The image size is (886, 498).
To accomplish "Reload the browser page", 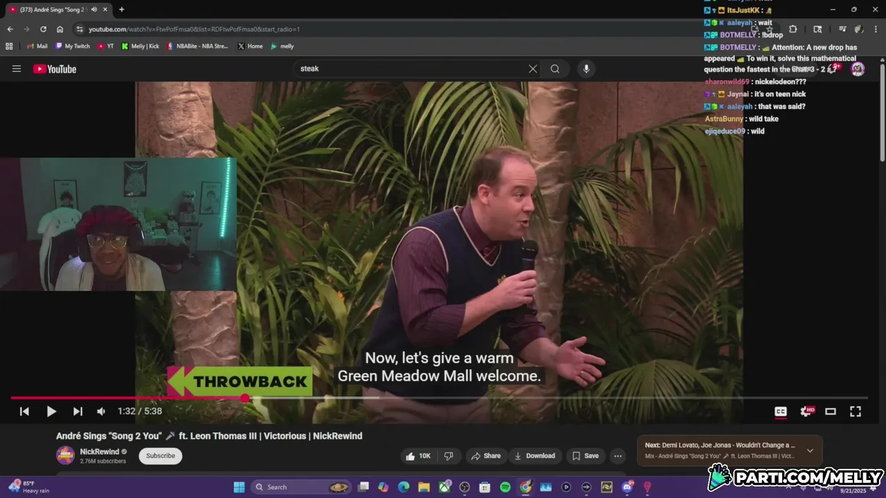I will click(x=43, y=29).
